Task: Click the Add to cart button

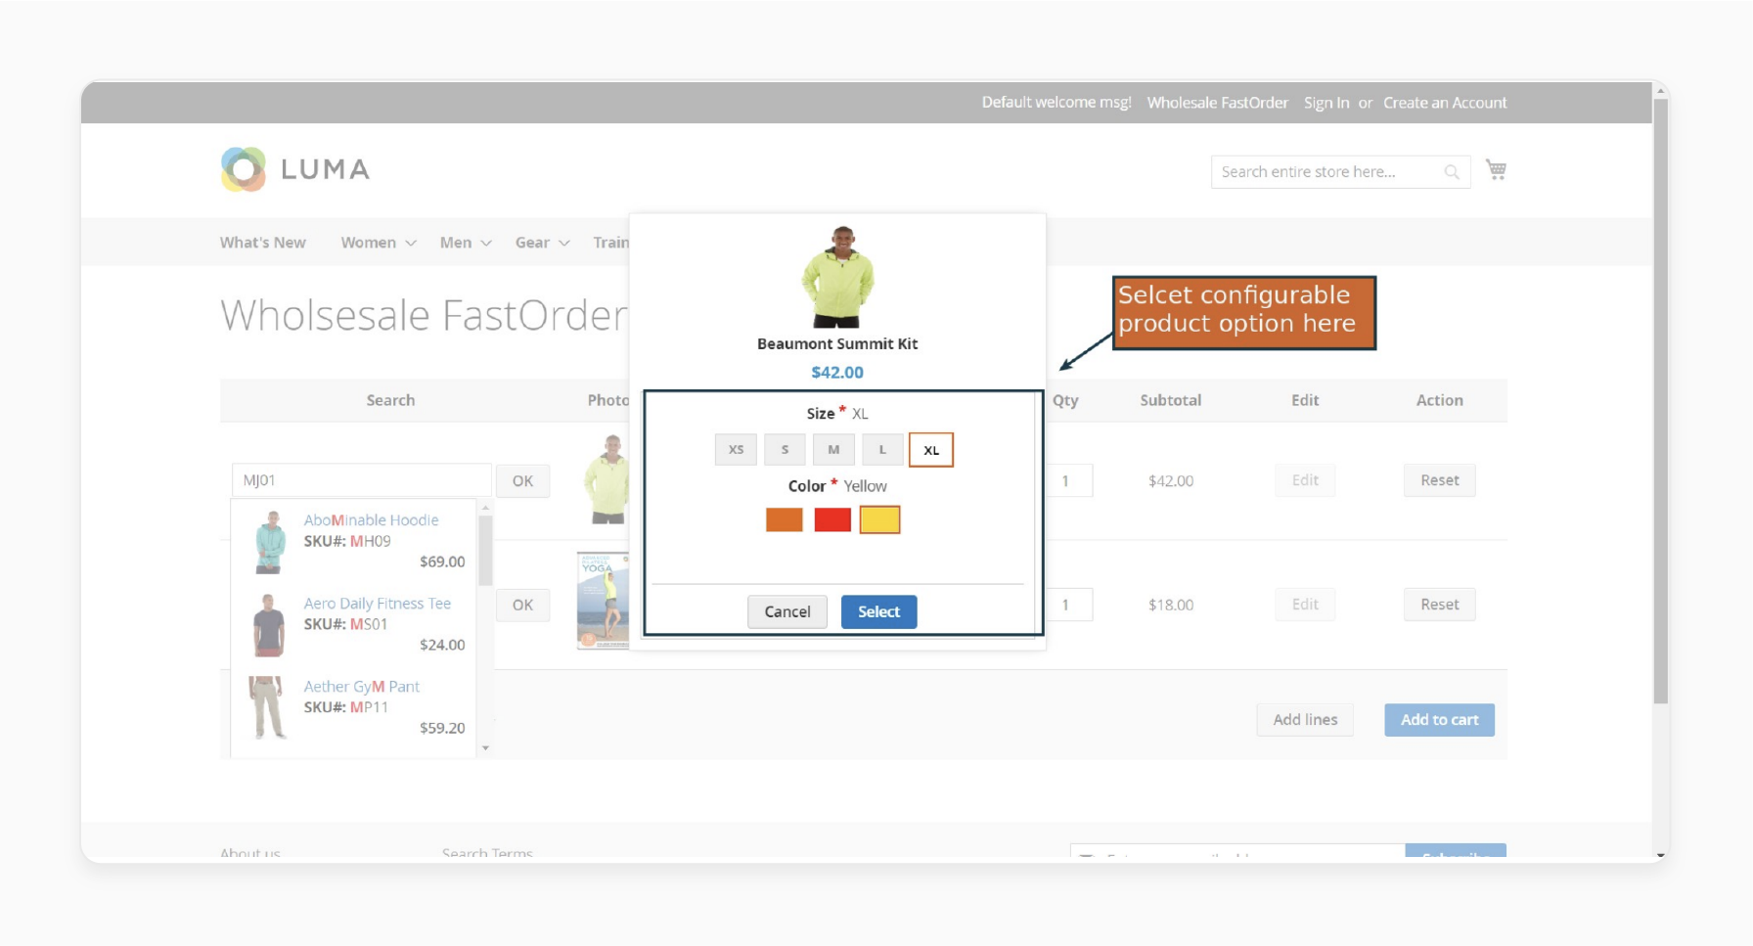Action: [1439, 720]
